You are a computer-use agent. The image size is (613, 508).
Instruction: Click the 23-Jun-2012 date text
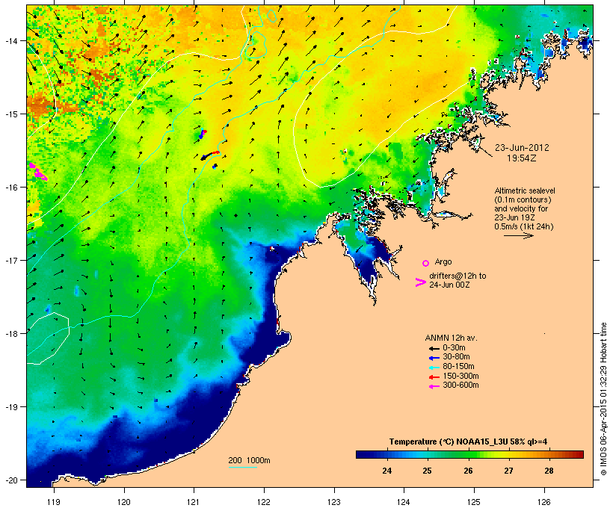tap(522, 148)
